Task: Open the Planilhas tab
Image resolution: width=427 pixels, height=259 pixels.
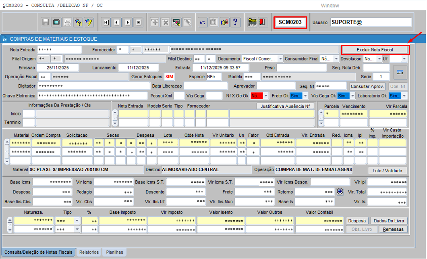Action: click(x=114, y=252)
